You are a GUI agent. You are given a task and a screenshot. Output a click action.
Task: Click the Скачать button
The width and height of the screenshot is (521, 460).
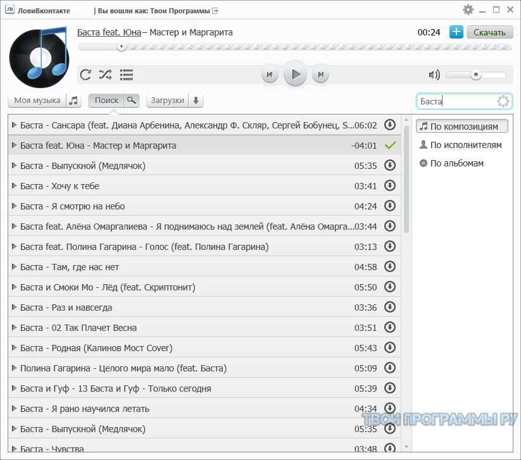click(x=489, y=32)
